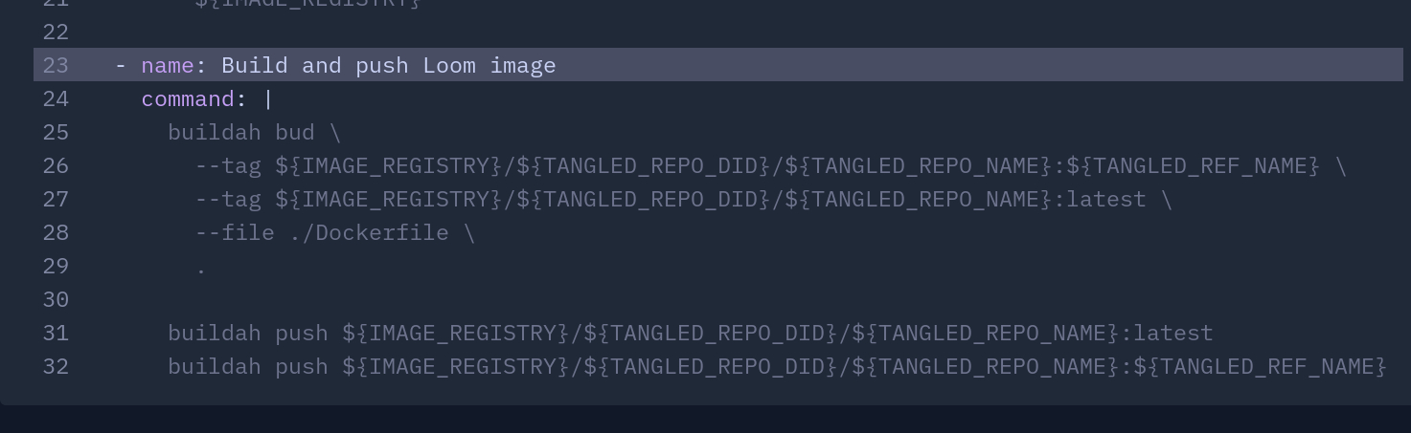Click line number 31 link
Screen dimensions: 1411x433
(x=56, y=333)
